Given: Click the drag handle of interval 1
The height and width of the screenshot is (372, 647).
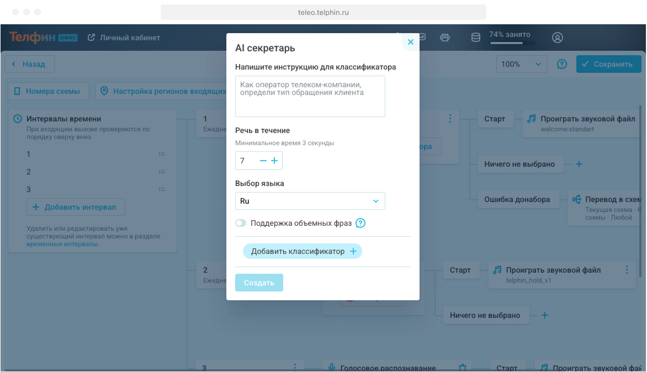Looking at the screenshot, I should pyautogui.click(x=162, y=155).
